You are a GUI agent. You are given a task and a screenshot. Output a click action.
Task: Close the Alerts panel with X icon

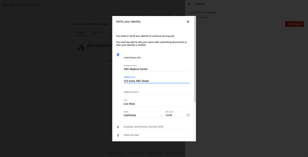[x=189, y=4]
